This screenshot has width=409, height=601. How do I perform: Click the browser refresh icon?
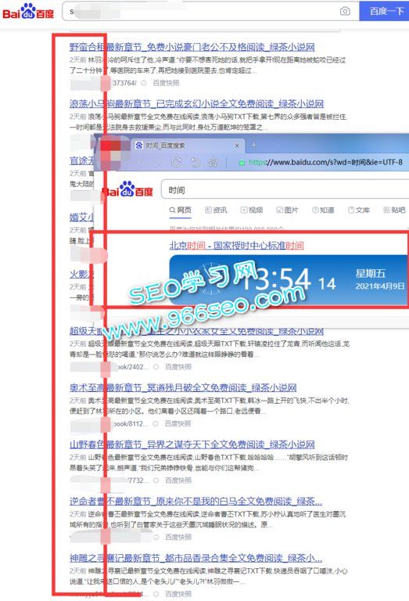tap(176, 163)
